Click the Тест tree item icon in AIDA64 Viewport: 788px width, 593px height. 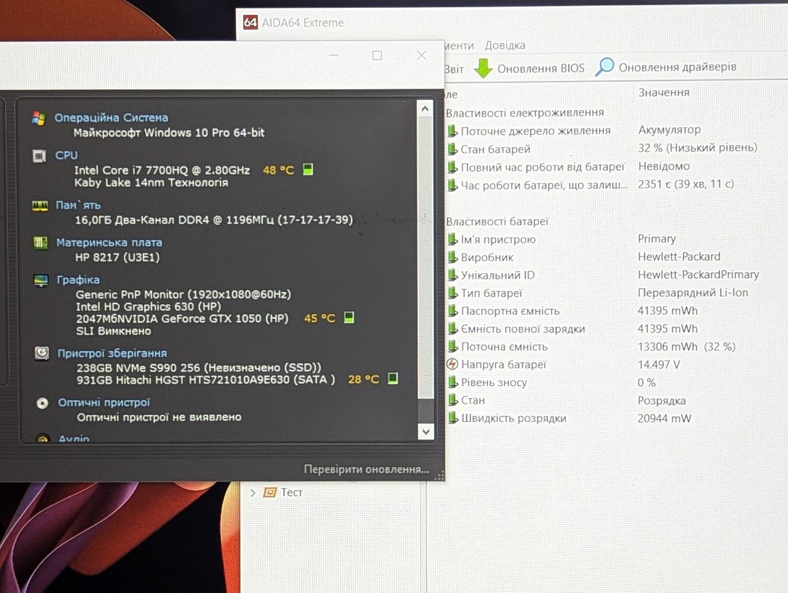pos(270,492)
